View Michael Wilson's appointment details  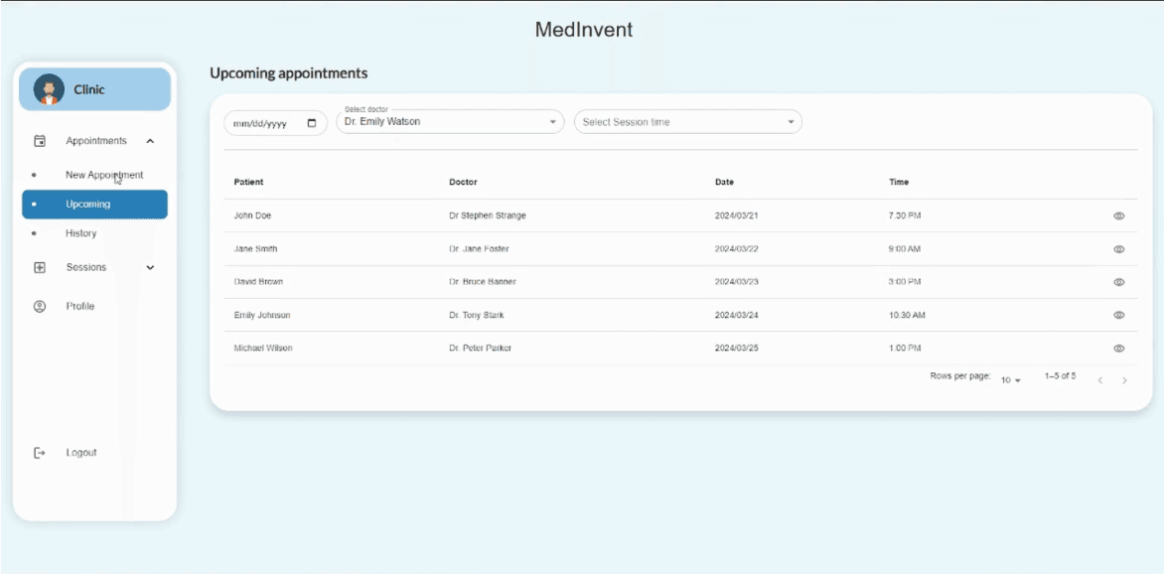click(x=1118, y=348)
